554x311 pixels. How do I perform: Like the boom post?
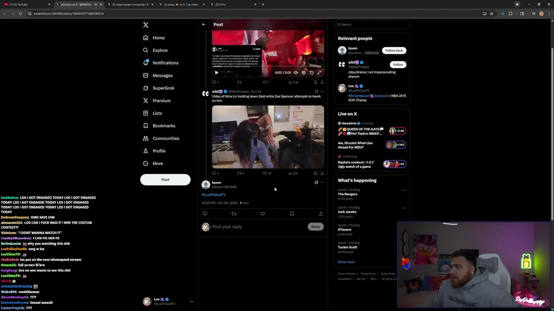coord(263,213)
